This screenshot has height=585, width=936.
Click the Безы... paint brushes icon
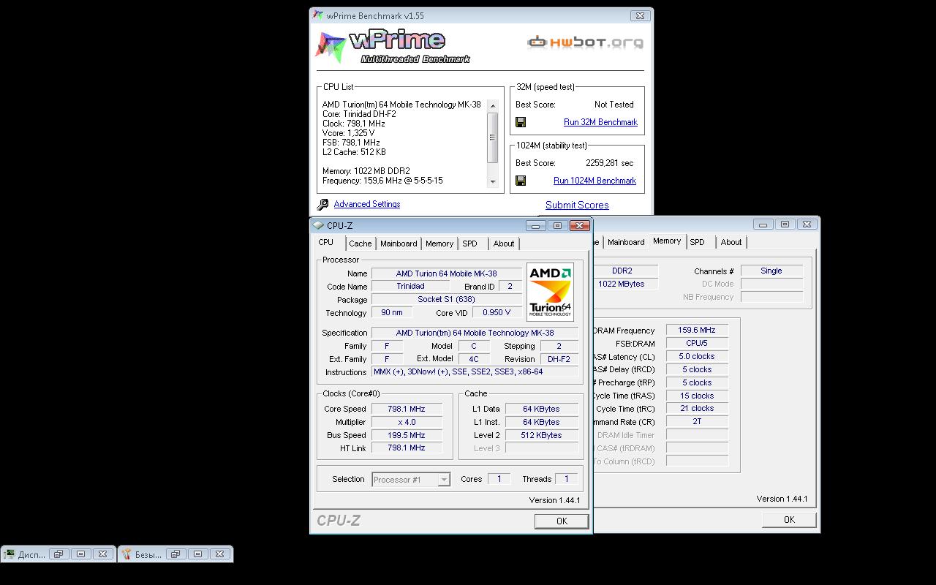pos(127,554)
